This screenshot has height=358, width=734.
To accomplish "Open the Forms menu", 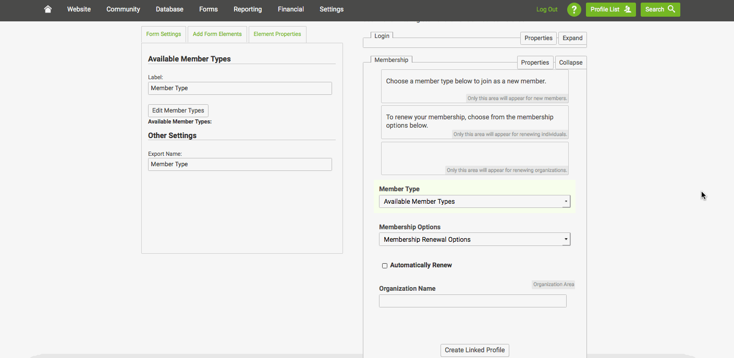I will (x=209, y=9).
